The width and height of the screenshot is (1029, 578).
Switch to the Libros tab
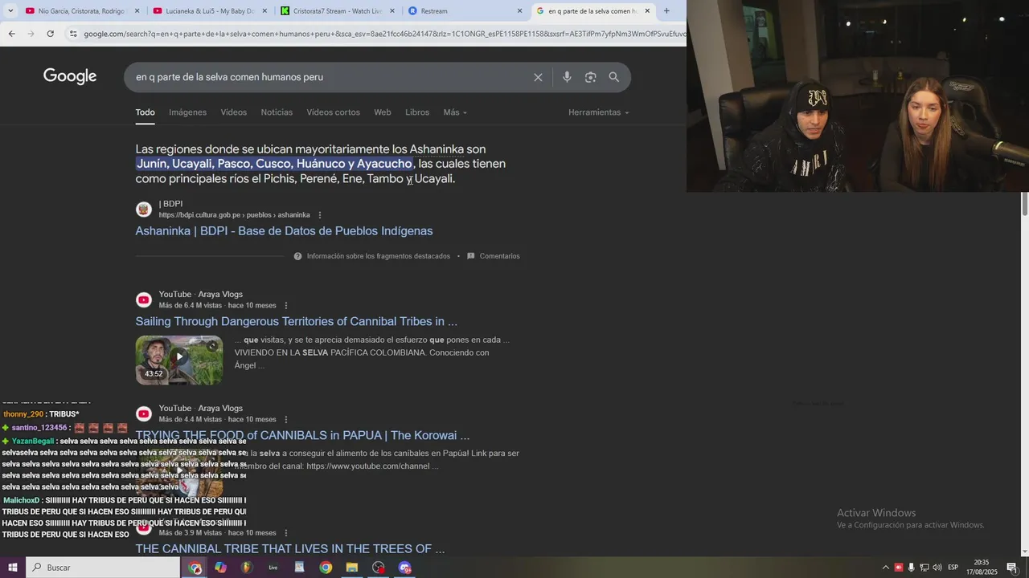417,112
